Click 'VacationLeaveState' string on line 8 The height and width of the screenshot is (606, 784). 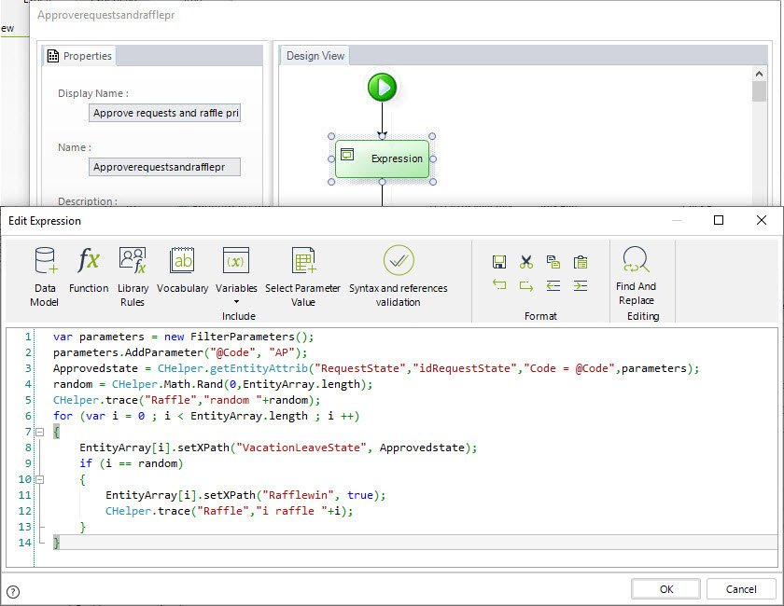(x=301, y=448)
